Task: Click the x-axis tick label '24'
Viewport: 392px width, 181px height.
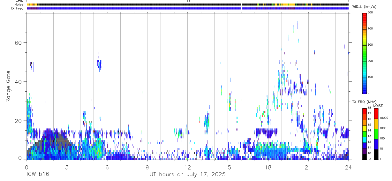Action: pyautogui.click(x=348, y=168)
